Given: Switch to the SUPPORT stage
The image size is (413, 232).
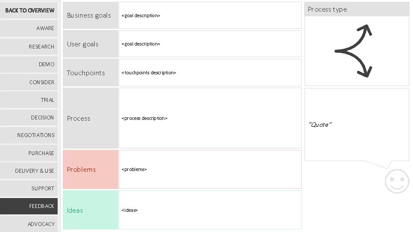Looking at the screenshot, I should click(x=29, y=188).
